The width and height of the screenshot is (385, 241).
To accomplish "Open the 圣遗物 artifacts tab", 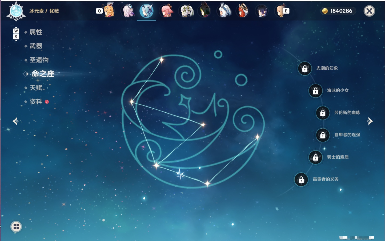I will point(39,60).
